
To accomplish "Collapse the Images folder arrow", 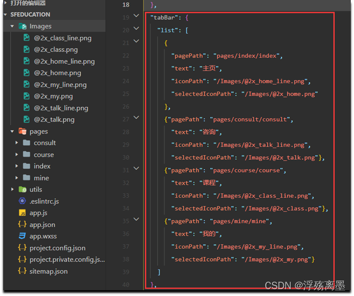I will 12,27.
